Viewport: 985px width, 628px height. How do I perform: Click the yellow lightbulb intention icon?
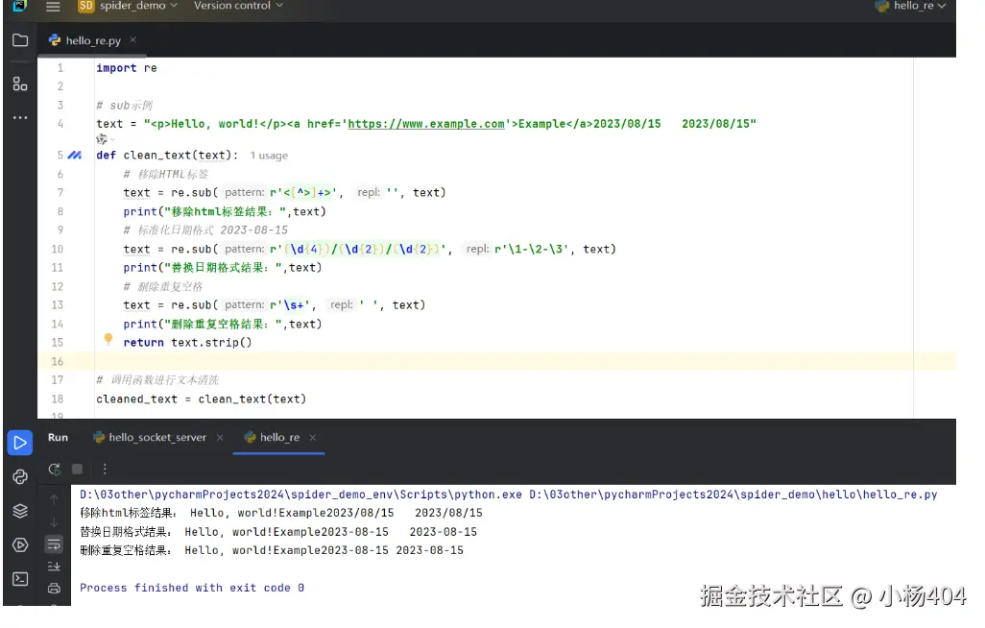tap(108, 340)
